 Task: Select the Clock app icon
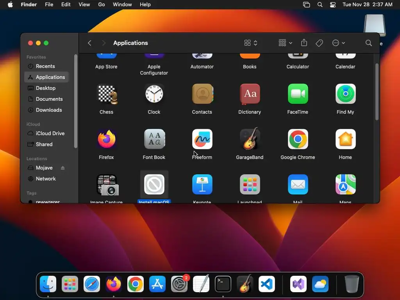[154, 94]
